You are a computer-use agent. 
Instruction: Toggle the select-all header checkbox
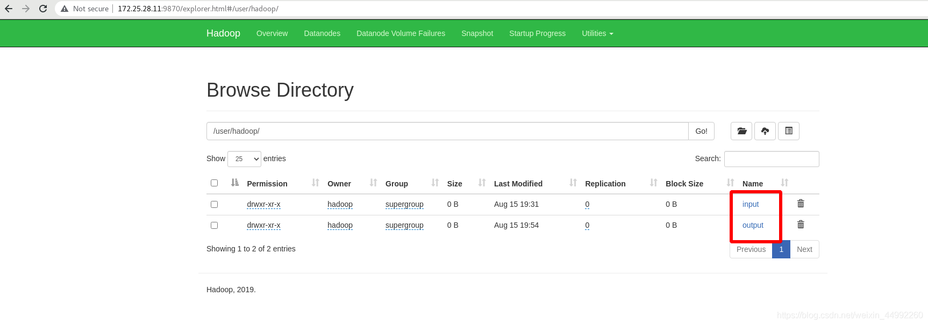[x=214, y=183]
